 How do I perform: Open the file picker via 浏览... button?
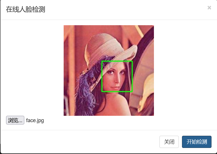point(15,120)
